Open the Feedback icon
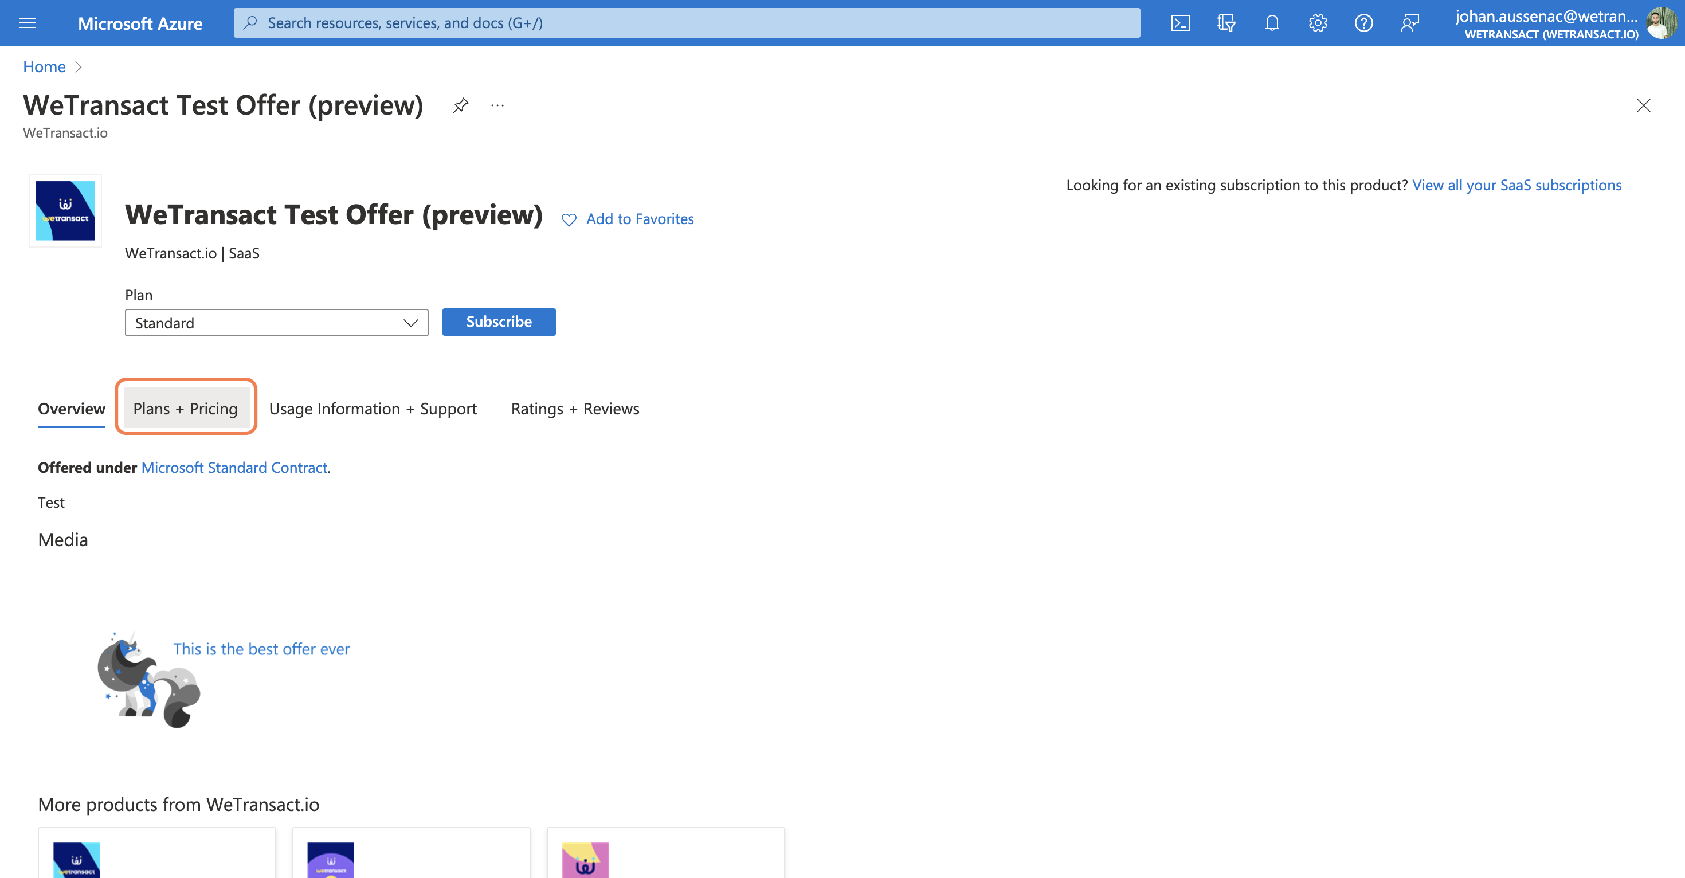The width and height of the screenshot is (1685, 878). [1409, 23]
